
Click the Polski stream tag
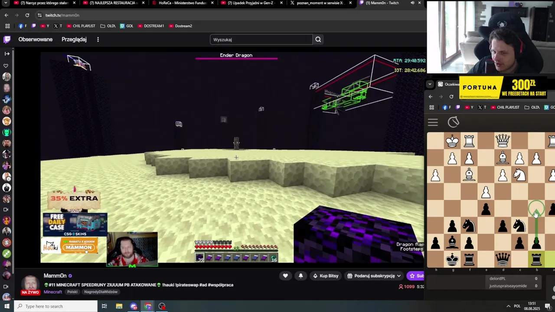72,292
